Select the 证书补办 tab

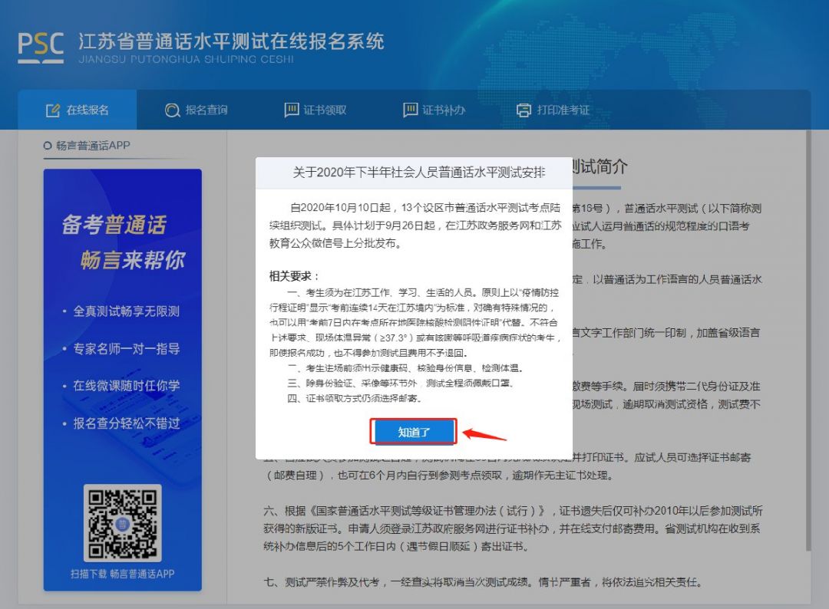tap(434, 110)
